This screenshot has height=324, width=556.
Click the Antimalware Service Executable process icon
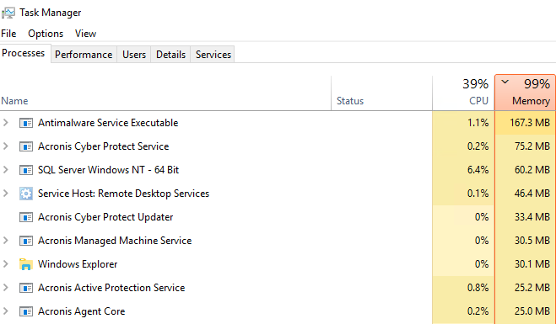tap(26, 123)
